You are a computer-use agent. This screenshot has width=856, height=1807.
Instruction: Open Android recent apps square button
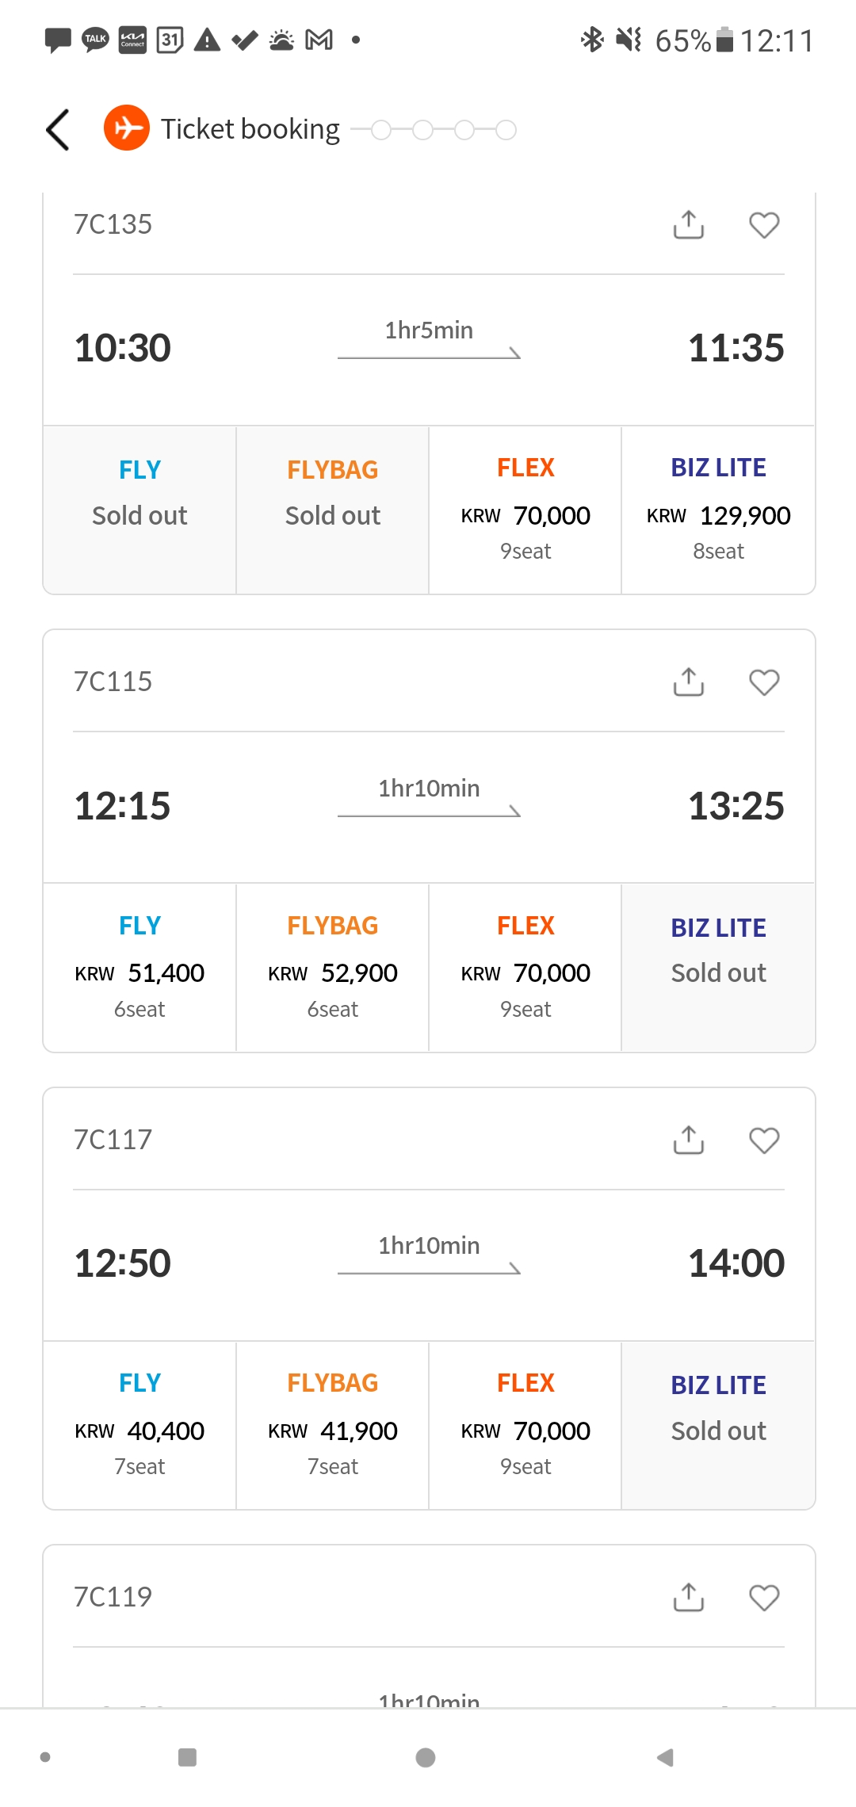(188, 1757)
